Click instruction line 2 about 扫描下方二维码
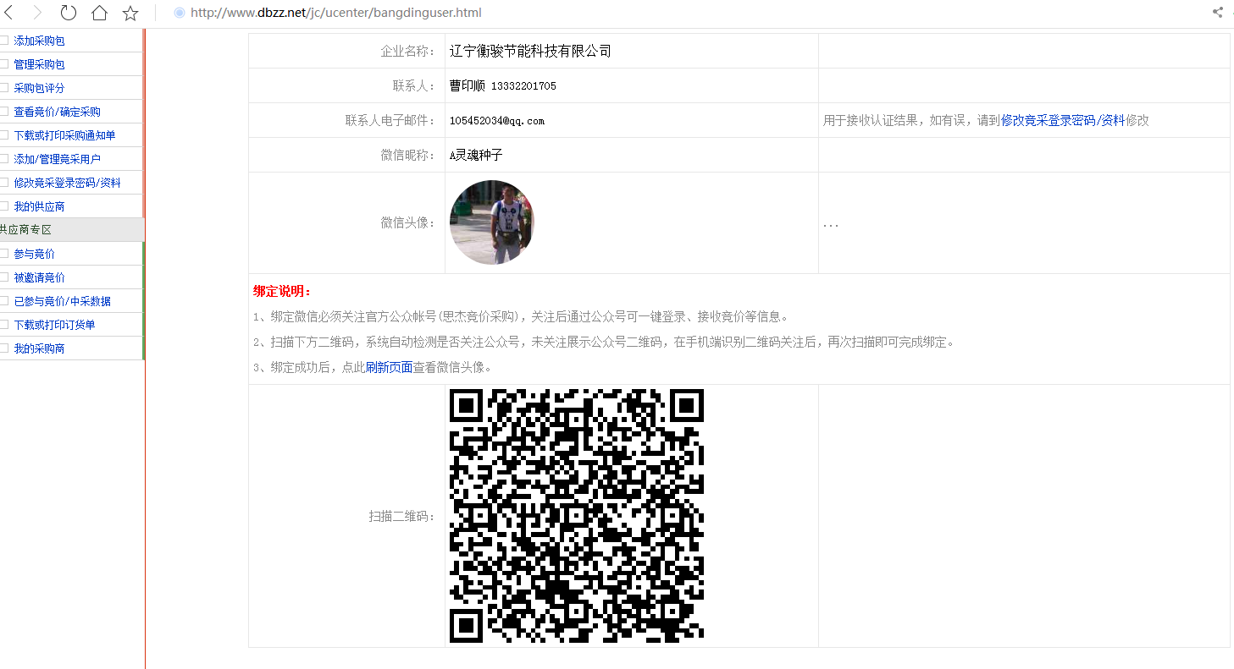1234x669 pixels. pos(606,342)
